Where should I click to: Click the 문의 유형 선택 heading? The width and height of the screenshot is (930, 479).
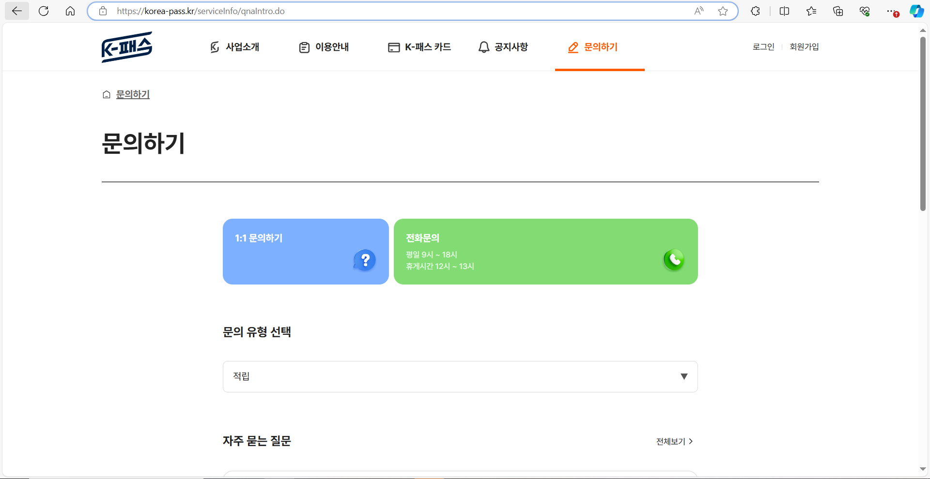(x=257, y=332)
